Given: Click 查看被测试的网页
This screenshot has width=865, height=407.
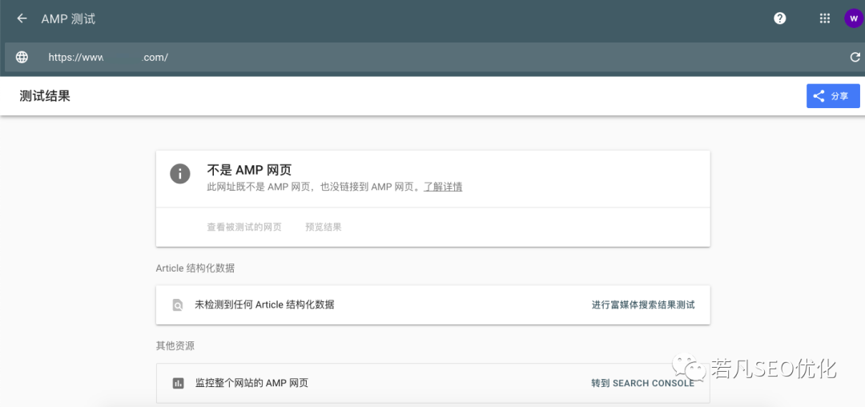Looking at the screenshot, I should tap(243, 228).
